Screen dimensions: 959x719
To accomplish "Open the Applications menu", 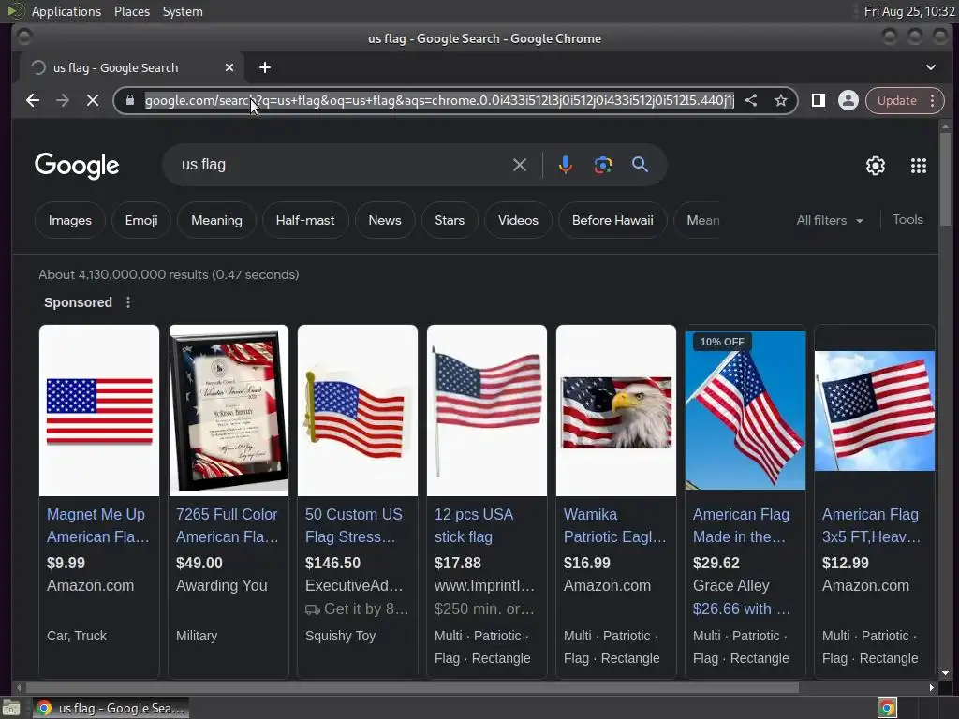I will [x=66, y=11].
